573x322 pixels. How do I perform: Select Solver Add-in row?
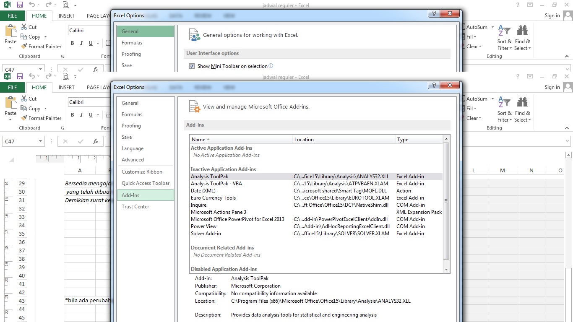(x=316, y=234)
